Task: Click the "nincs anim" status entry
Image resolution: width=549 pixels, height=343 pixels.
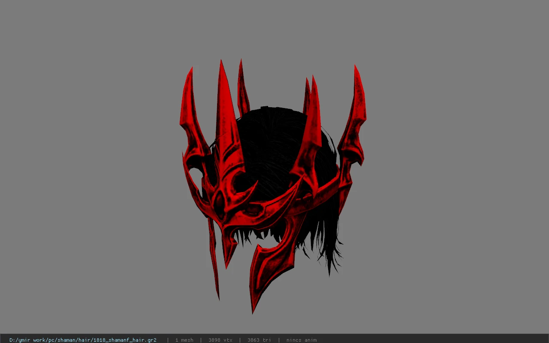Action: click(302, 340)
